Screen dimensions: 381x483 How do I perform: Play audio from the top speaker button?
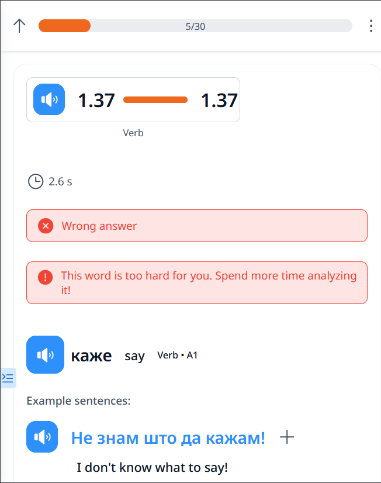49,100
